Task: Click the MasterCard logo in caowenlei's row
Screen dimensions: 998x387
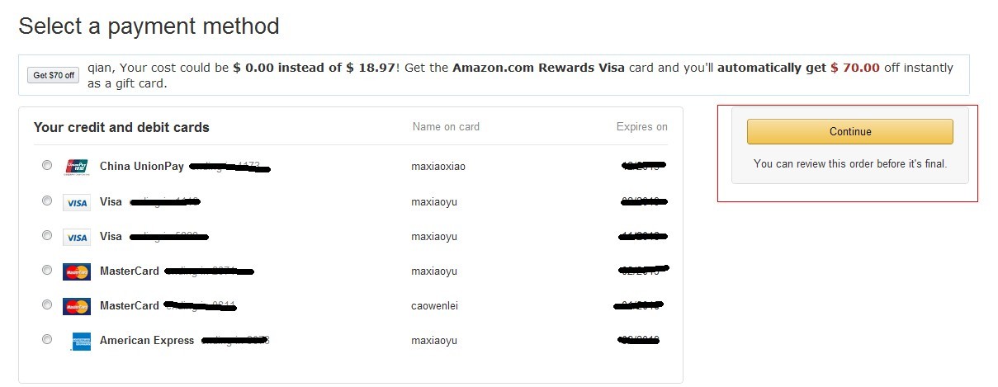Action: (77, 306)
